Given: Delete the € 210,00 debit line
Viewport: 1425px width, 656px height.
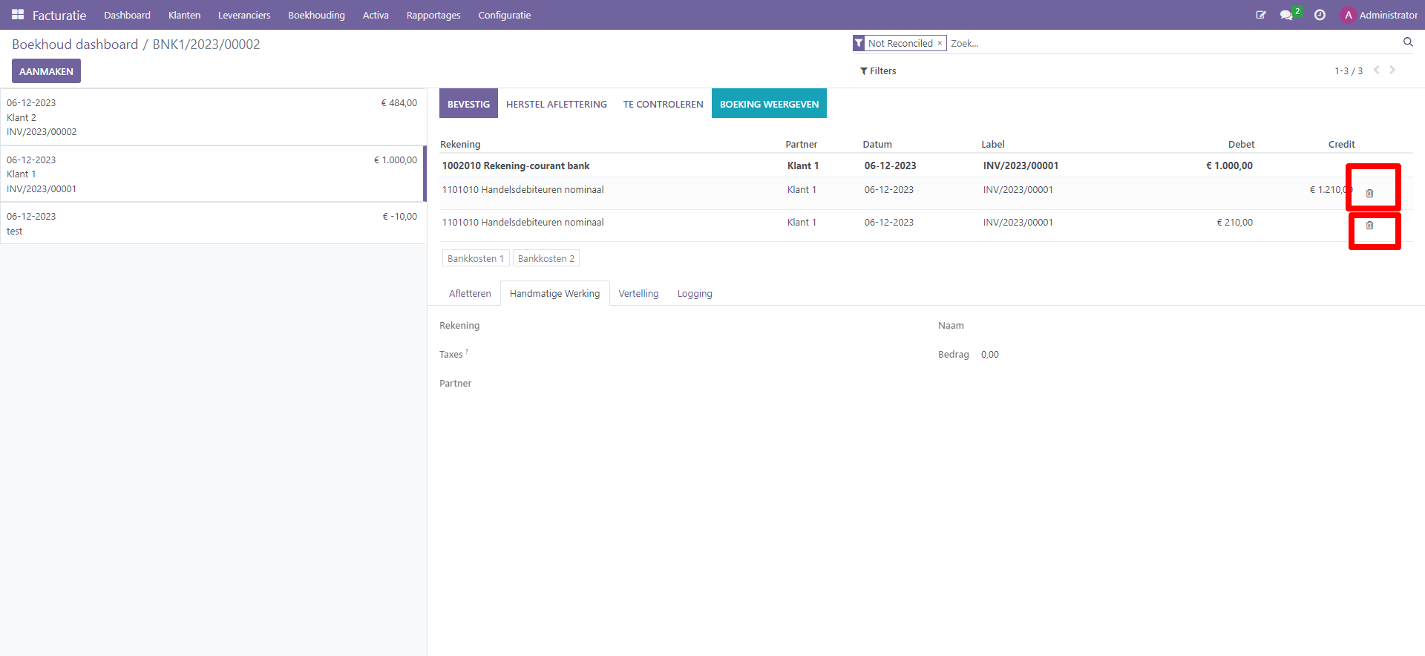Looking at the screenshot, I should point(1369,225).
